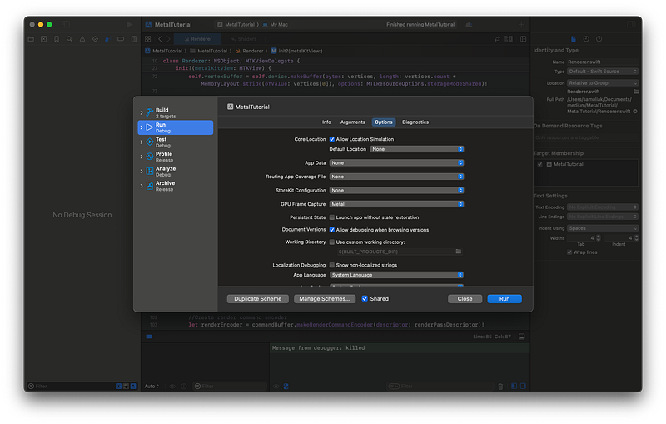Screen dimensions: 666x424
Task: Click the MetalTutorial scheme selector in toolbar
Action: click(x=236, y=25)
